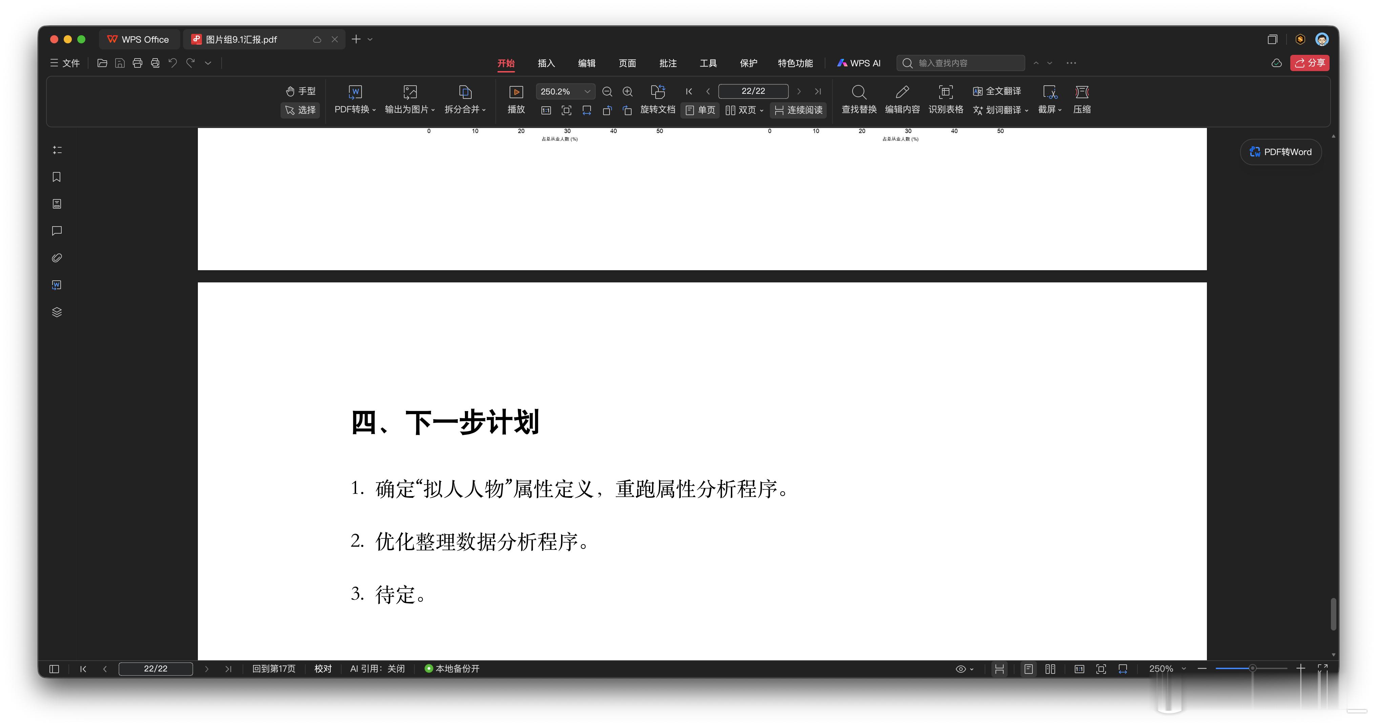Click the undo arrow icon

tap(173, 63)
